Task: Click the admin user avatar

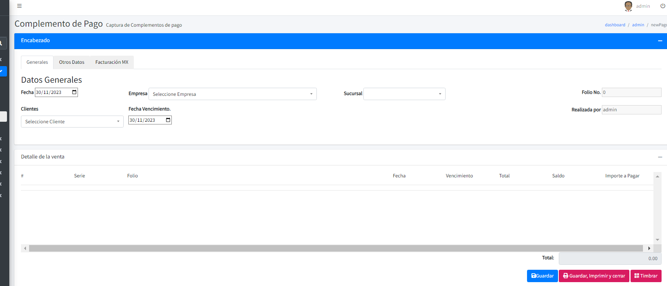Action: [x=628, y=6]
